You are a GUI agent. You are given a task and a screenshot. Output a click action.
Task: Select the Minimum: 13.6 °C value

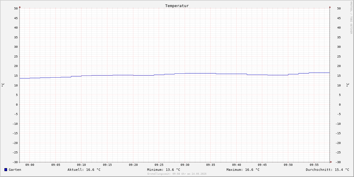click(164, 170)
